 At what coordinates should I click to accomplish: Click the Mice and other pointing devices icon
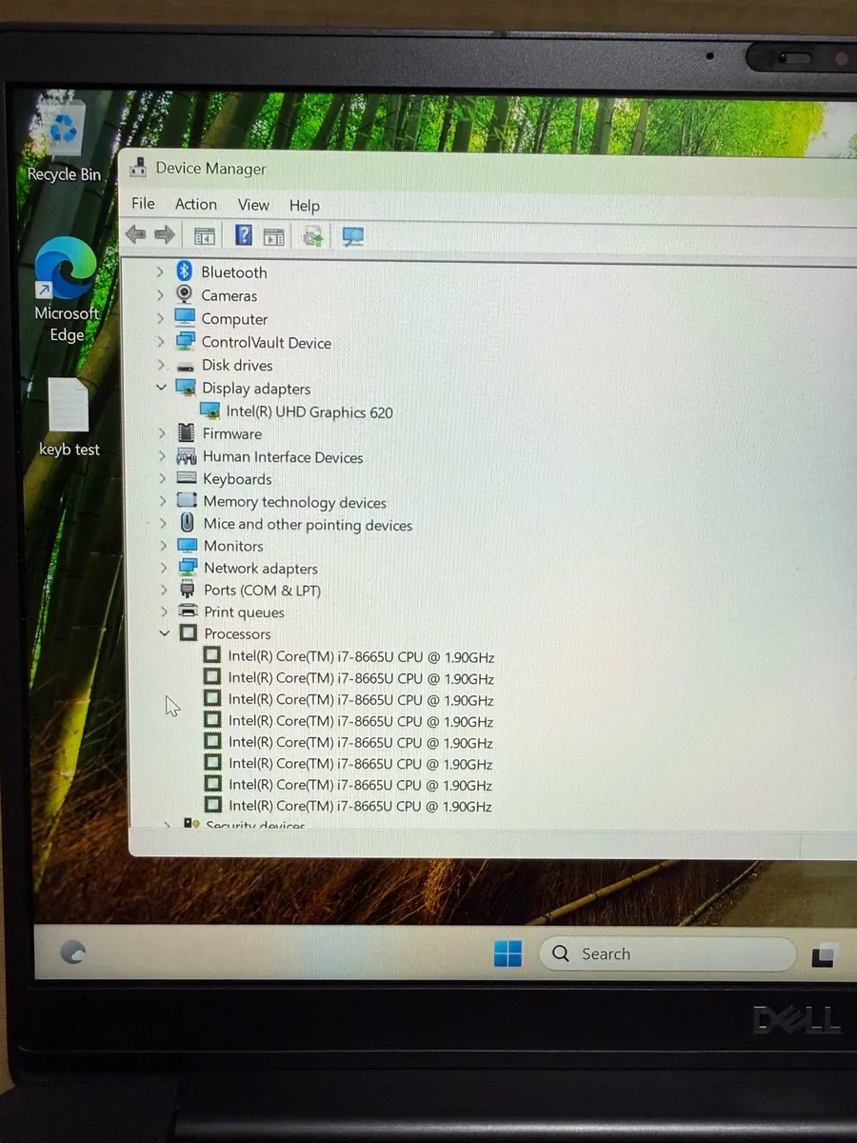(188, 524)
